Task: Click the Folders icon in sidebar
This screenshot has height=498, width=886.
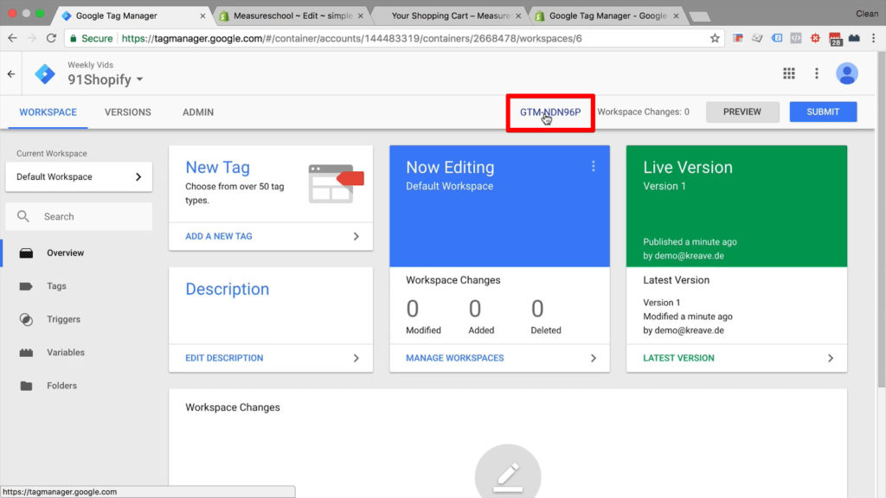Action: tap(26, 386)
